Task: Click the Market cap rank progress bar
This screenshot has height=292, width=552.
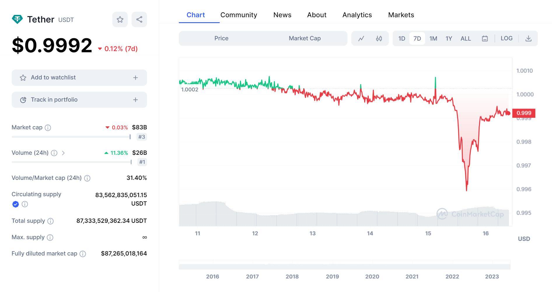Action: coord(71,137)
